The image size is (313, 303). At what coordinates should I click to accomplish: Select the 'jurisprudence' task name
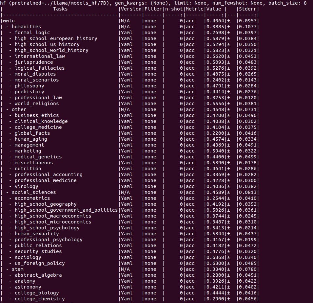pos(34,62)
